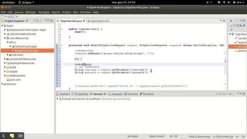247x139 pixels.
Task: Switch to the Markers tab
Action: click(x=63, y=94)
